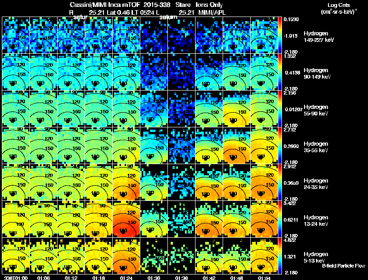The width and height of the screenshot is (368, 280).
Task: Click the '2.156' color scale value
Action: tap(290, 93)
